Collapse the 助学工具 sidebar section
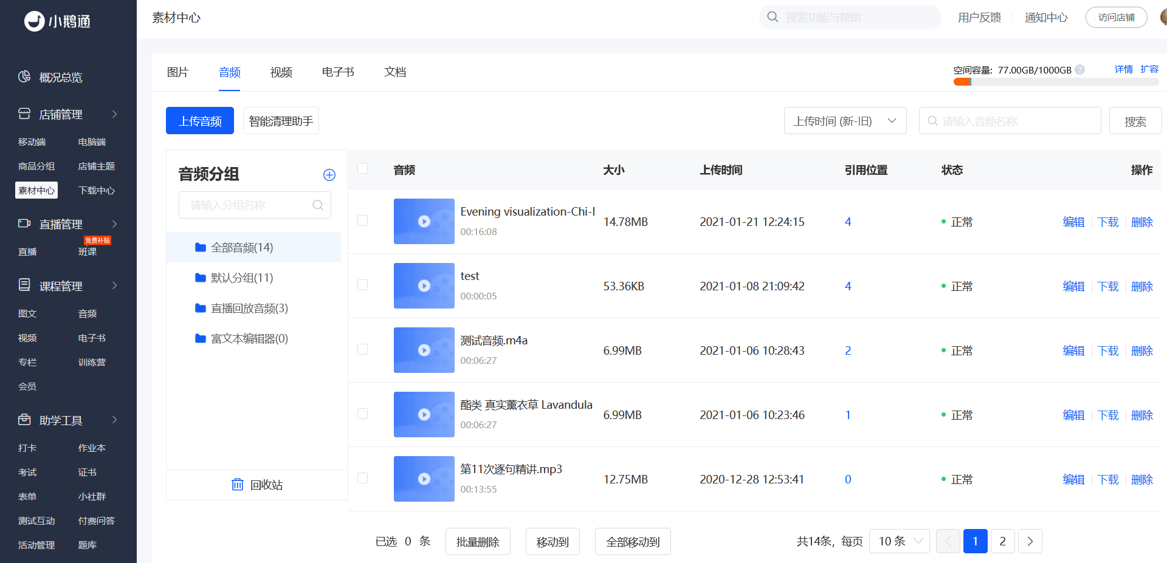The width and height of the screenshot is (1167, 563). click(x=114, y=420)
